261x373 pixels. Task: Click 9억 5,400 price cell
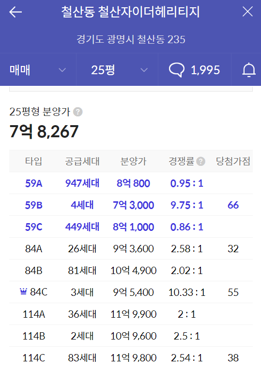pyautogui.click(x=133, y=292)
